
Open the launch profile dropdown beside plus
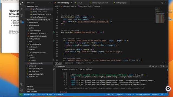click(158, 67)
